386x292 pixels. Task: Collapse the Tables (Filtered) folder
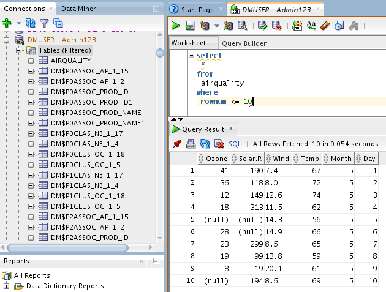click(x=19, y=50)
